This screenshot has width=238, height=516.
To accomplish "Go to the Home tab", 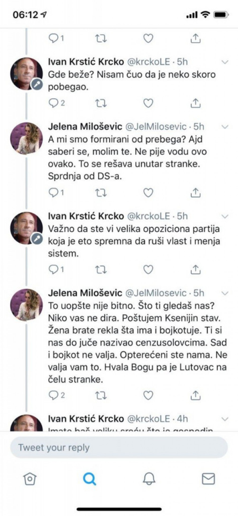I will tap(30, 479).
